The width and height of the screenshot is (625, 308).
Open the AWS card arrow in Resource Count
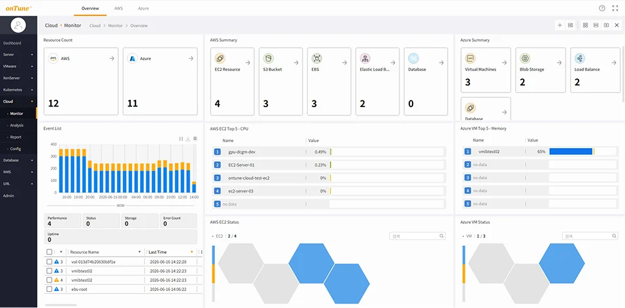pyautogui.click(x=112, y=59)
